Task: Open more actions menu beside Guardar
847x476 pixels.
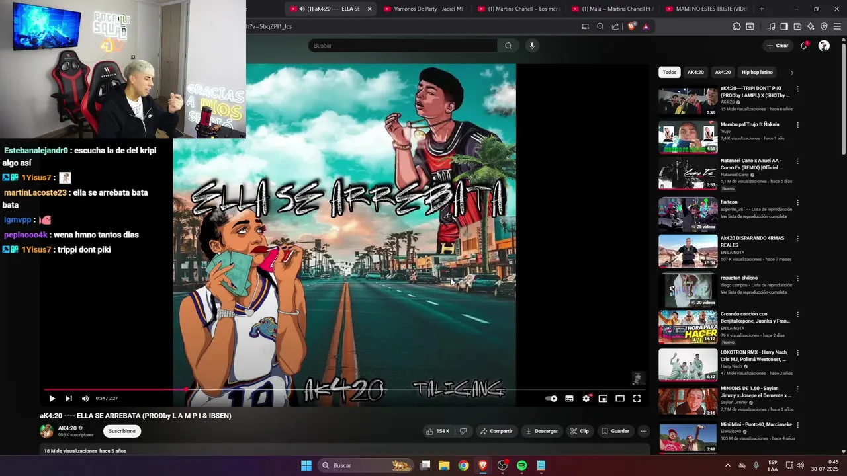Action: pyautogui.click(x=643, y=431)
